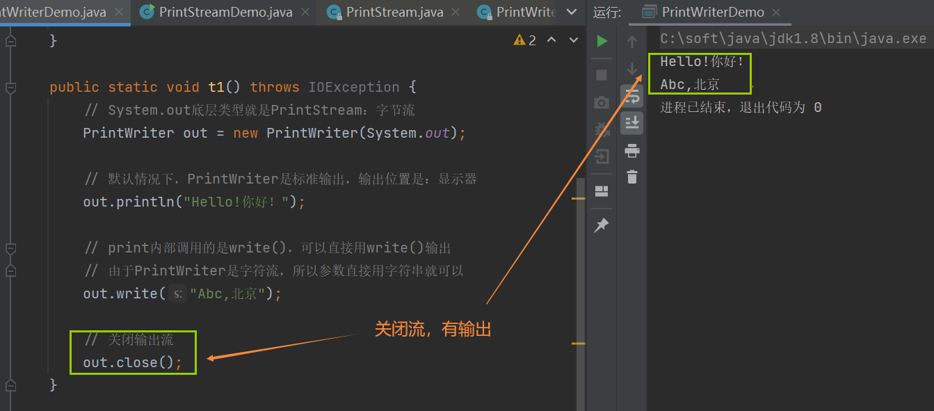The height and width of the screenshot is (411, 934).
Task: Click the locked class icon on PrintStream.java tab
Action: pos(335,12)
